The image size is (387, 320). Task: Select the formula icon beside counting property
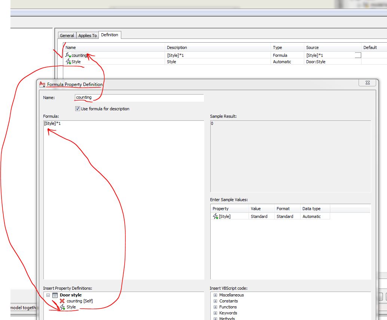(x=67, y=55)
